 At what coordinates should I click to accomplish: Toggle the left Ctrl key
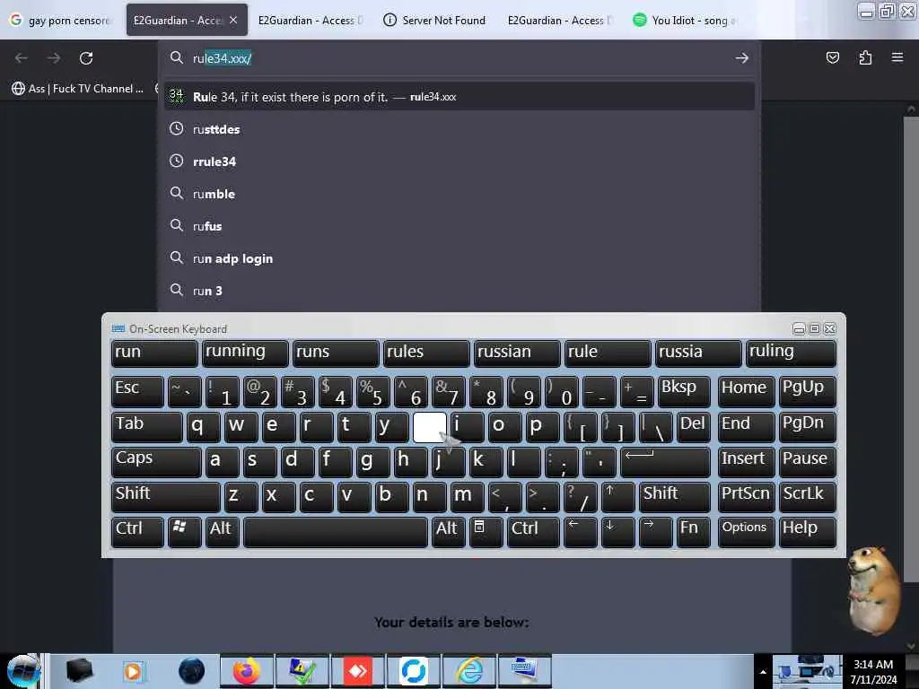pyautogui.click(x=137, y=532)
